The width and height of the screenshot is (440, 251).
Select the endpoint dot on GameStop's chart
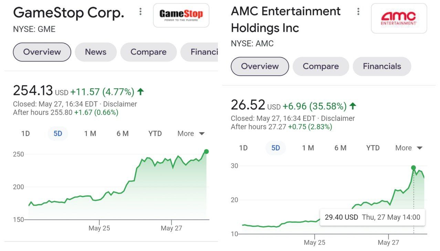[x=206, y=151]
